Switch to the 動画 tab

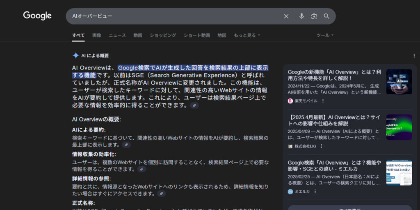point(138,35)
